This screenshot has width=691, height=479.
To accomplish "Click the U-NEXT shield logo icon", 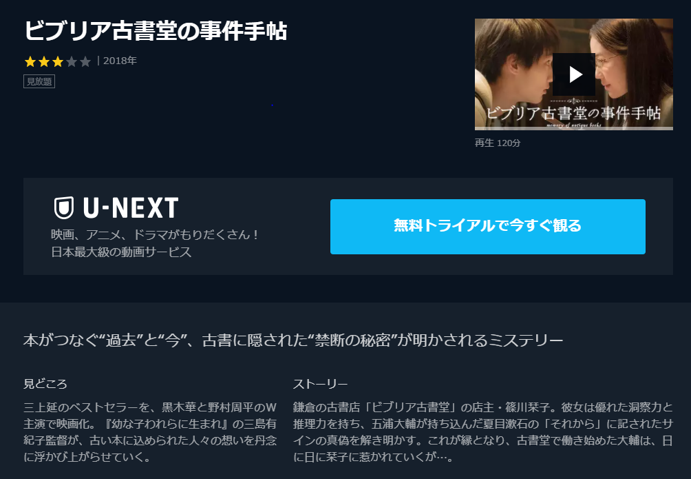I will [64, 208].
